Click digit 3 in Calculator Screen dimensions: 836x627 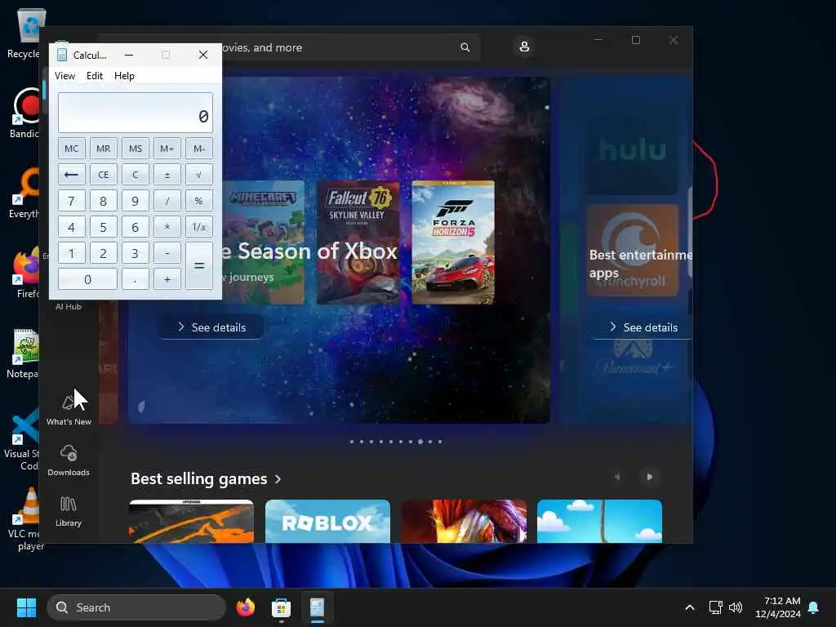[x=136, y=253]
